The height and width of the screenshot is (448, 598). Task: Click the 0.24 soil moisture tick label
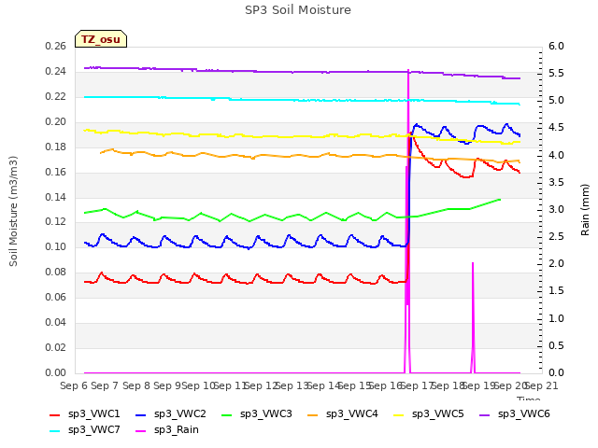(56, 72)
